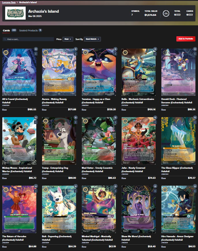The width and height of the screenshot is (198, 251).
Task: Open Jafar - Newly Crowned title link
Action: point(133,170)
